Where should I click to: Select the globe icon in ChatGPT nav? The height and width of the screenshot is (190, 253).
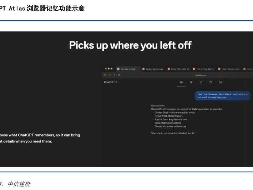191,82
